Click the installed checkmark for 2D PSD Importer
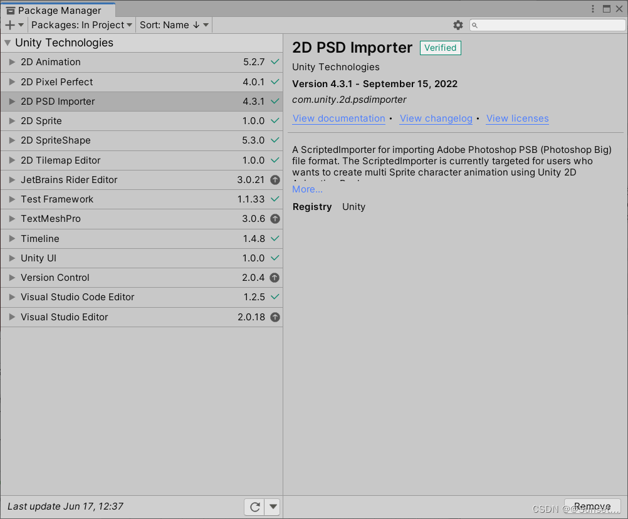 coord(275,102)
